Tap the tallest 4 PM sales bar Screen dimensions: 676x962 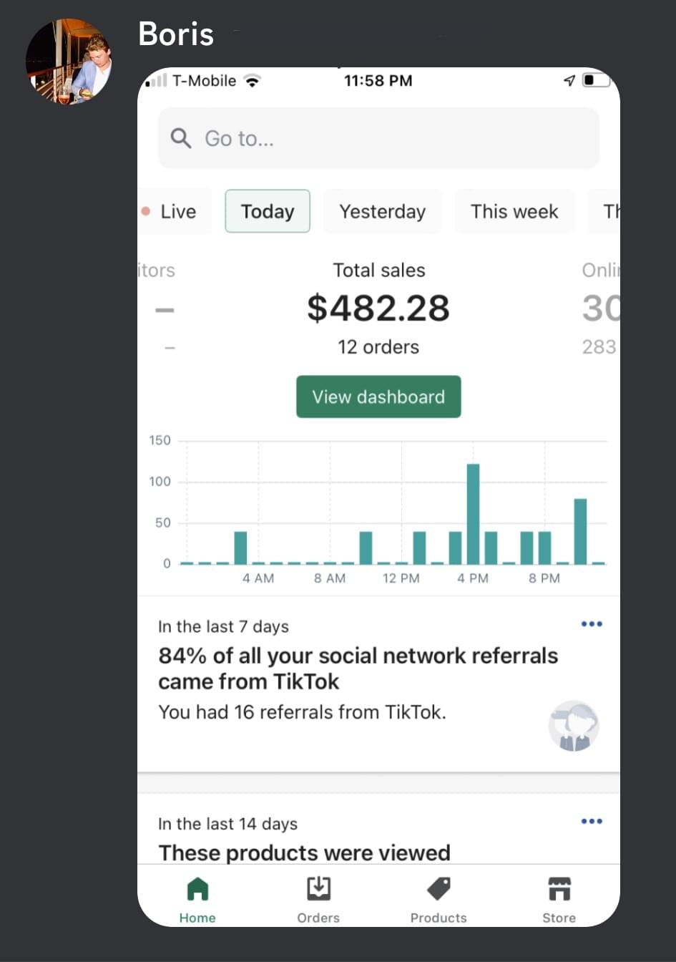(473, 514)
